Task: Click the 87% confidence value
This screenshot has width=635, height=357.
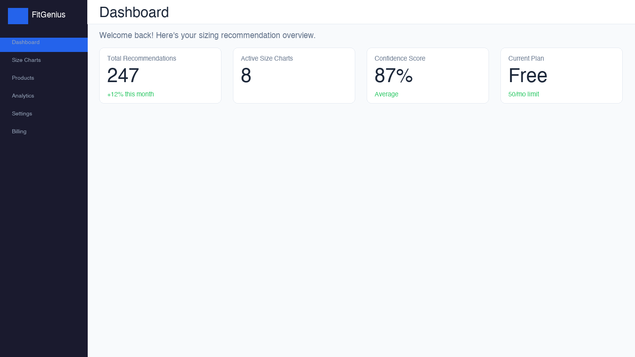Action: tap(393, 76)
